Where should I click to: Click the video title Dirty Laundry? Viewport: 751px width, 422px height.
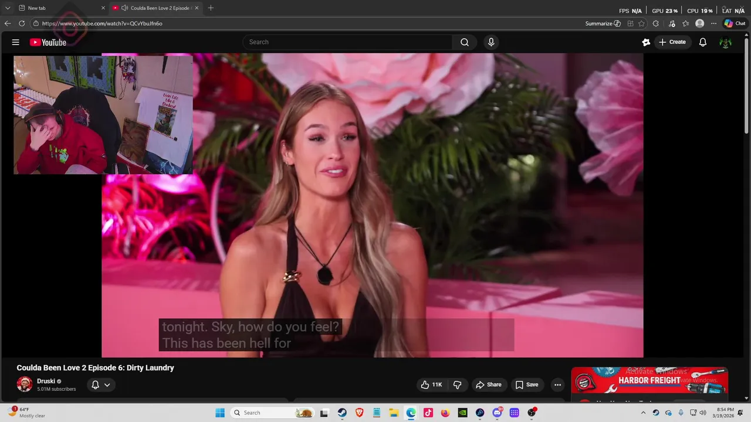(x=96, y=367)
